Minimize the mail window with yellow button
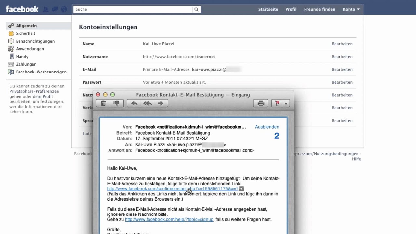Viewport: 416px width, 234px height. point(105,95)
